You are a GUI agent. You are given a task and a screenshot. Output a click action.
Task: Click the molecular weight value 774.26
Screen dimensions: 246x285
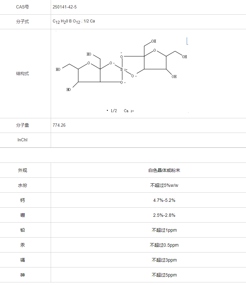pos(59,125)
